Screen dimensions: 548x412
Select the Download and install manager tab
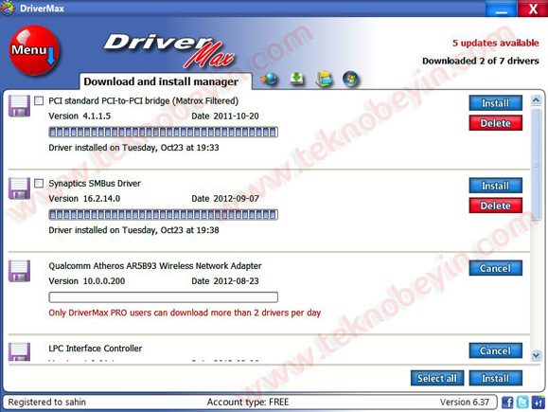[161, 81]
